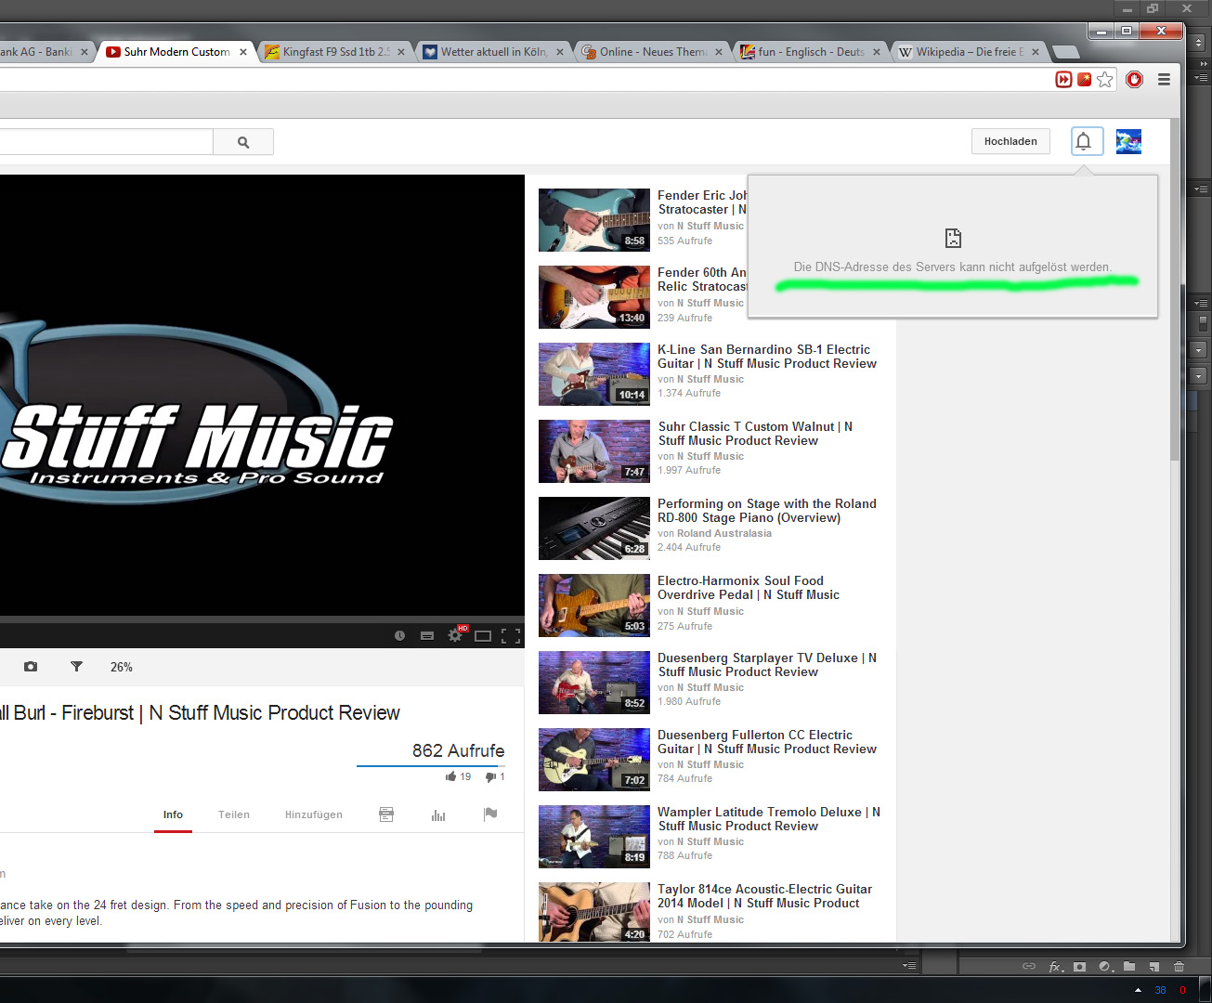Open K-Line San Bernardino SB-1 video link

(x=767, y=357)
